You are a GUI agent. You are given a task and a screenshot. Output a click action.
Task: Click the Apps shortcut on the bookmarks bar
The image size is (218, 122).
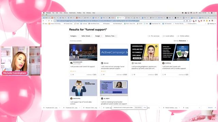(x=45, y=24)
